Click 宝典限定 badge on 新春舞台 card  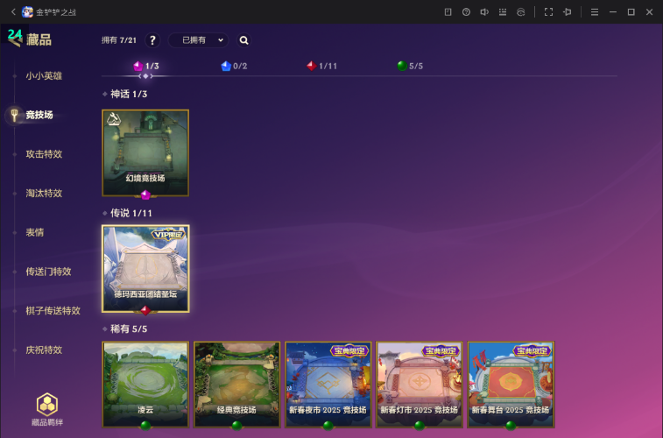[x=532, y=350]
